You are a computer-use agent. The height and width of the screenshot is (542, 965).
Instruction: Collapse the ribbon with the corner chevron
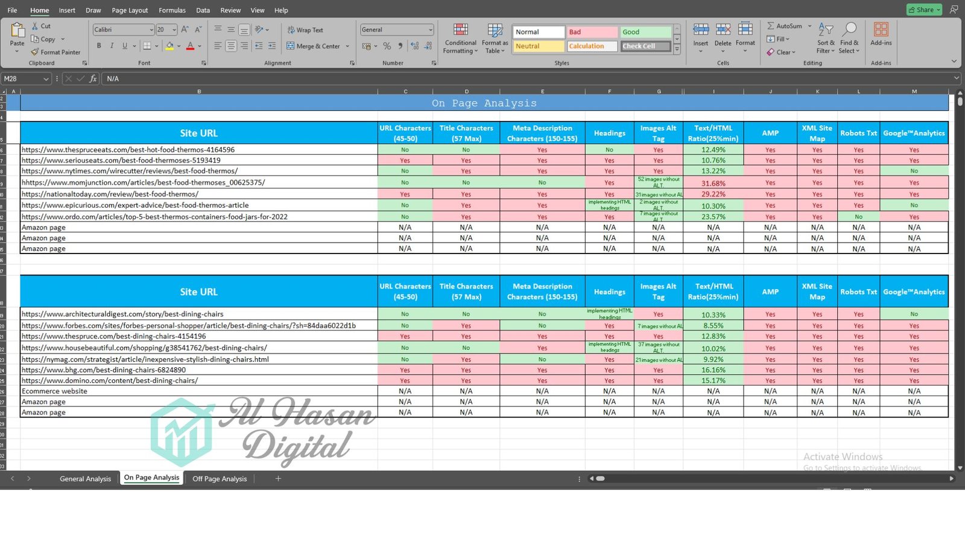[954, 61]
